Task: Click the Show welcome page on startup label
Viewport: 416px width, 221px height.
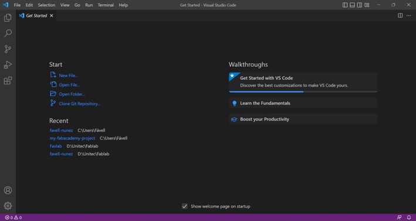Action: (x=220, y=206)
